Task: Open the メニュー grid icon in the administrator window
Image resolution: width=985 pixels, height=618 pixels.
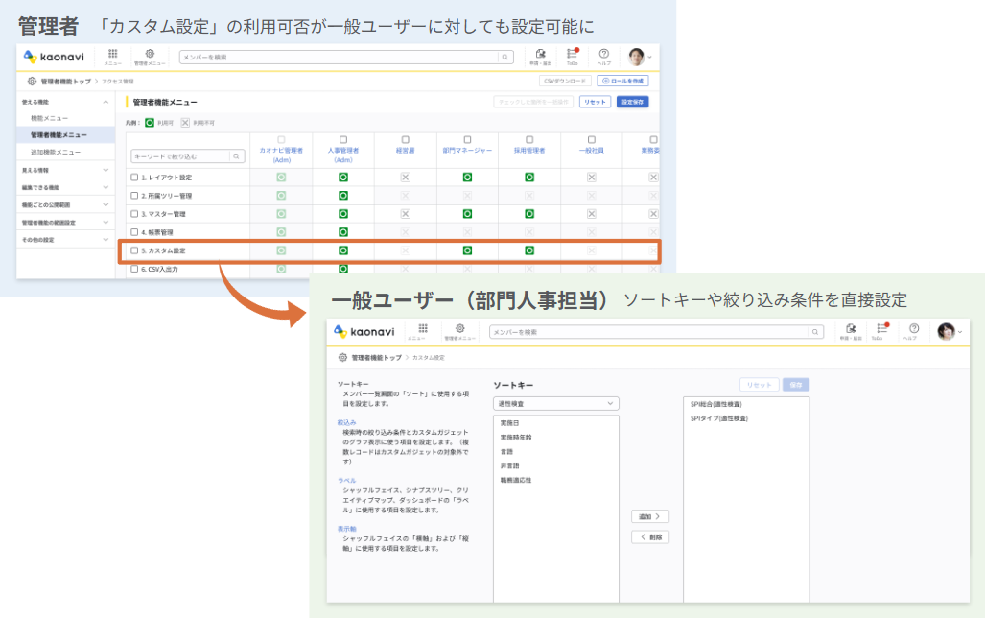Action: pos(112,55)
